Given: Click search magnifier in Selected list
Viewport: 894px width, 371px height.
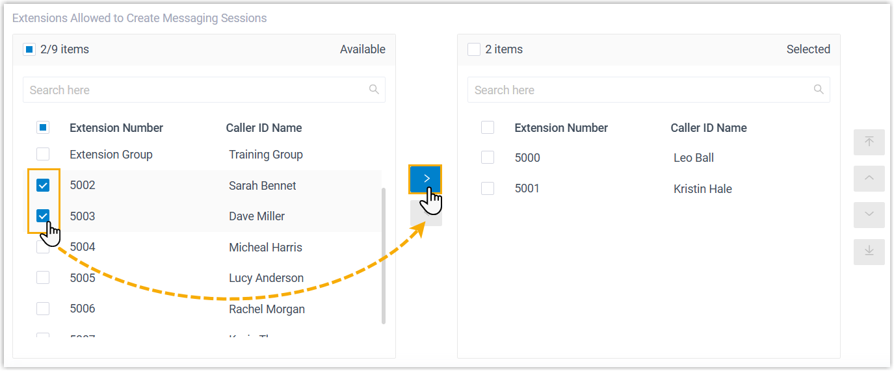Looking at the screenshot, I should click(819, 90).
